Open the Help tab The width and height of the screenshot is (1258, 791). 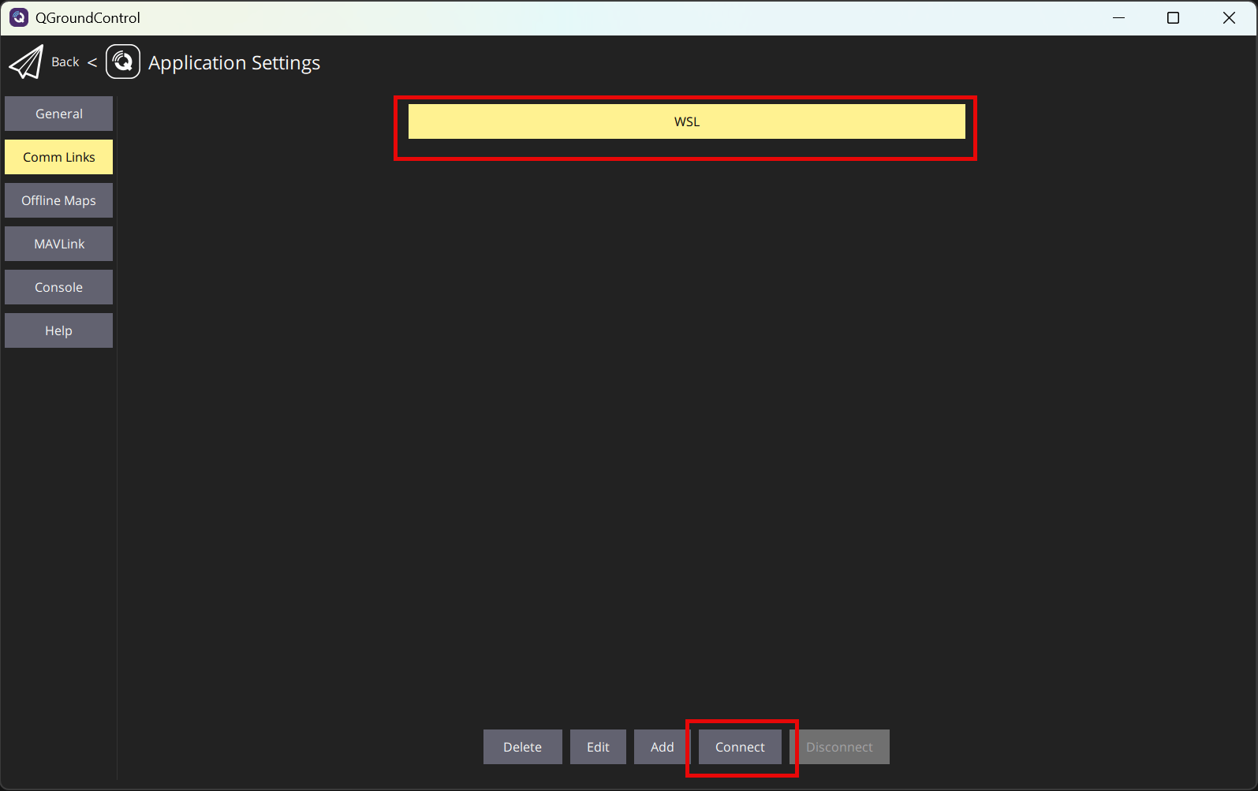[59, 330]
